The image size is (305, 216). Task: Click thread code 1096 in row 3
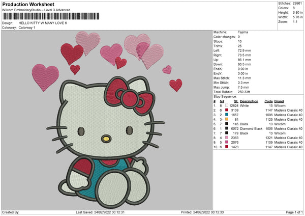269,115
